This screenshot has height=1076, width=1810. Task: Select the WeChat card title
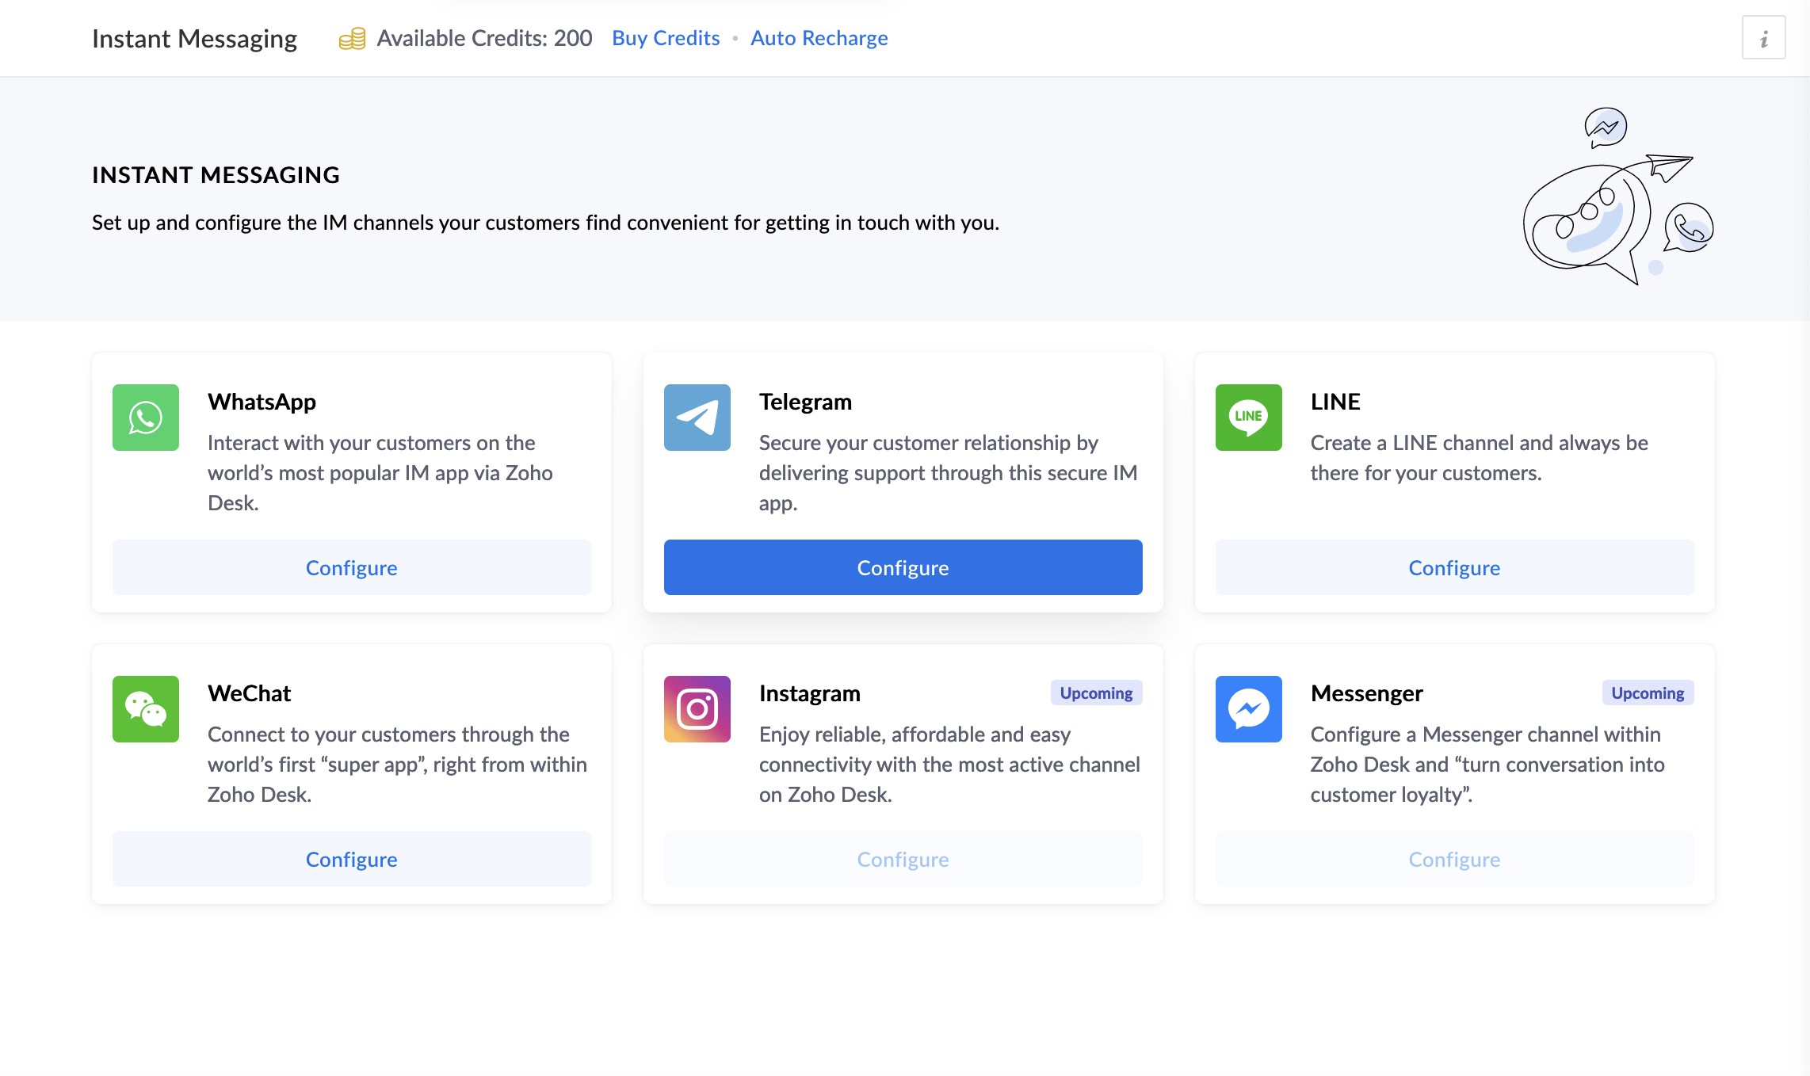point(249,693)
